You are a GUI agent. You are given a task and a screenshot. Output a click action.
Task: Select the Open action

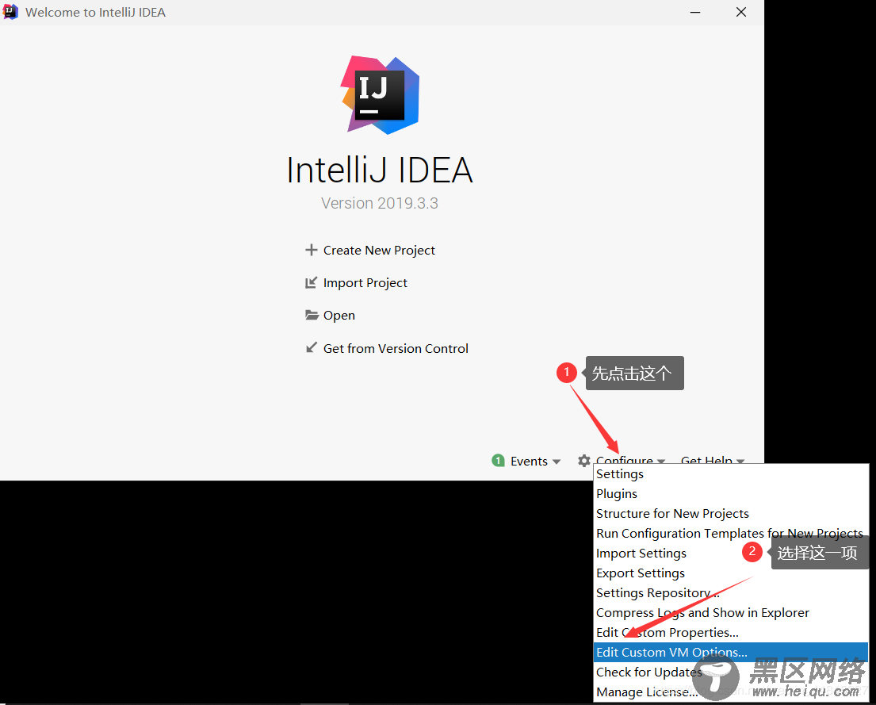click(339, 316)
